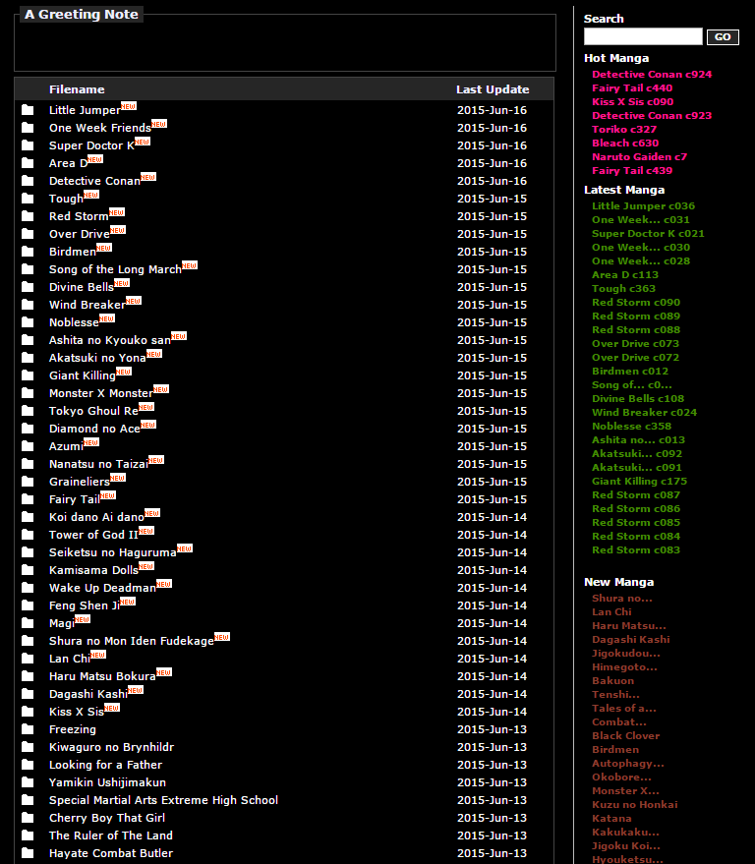Viewport: 755px width, 864px height.
Task: Click the folder icon beside Hayate Combat Butler
Action: pyautogui.click(x=28, y=853)
